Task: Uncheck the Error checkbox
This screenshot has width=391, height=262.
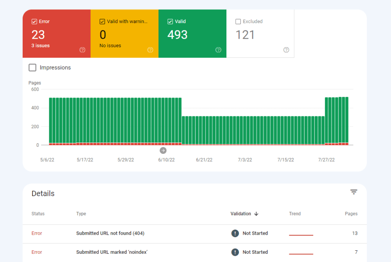Action: pos(34,22)
